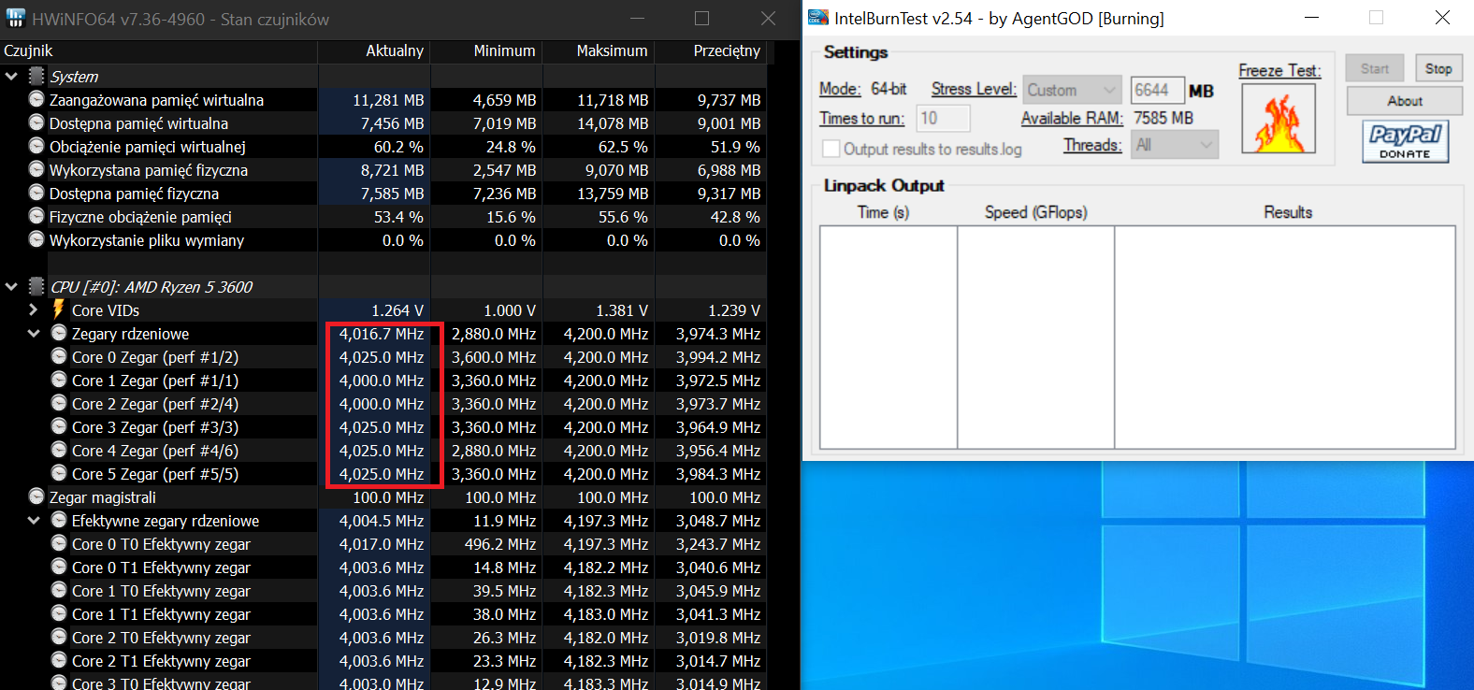Viewport: 1474px width, 690px height.
Task: Click the Core VIDs lightning bolt icon
Action: click(x=59, y=309)
